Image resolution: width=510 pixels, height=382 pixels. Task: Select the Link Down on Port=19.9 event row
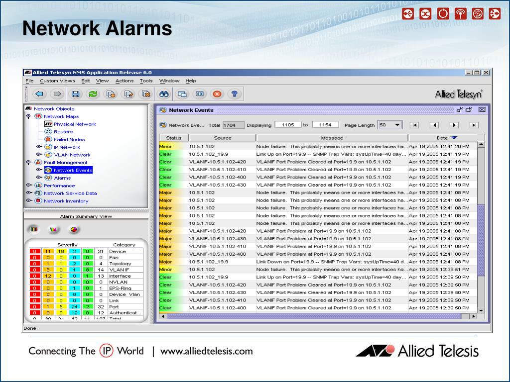click(x=318, y=262)
